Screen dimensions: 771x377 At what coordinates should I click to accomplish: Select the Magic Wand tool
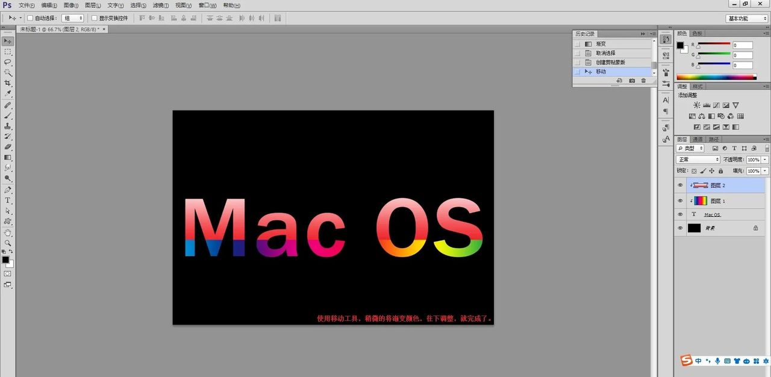coord(8,73)
